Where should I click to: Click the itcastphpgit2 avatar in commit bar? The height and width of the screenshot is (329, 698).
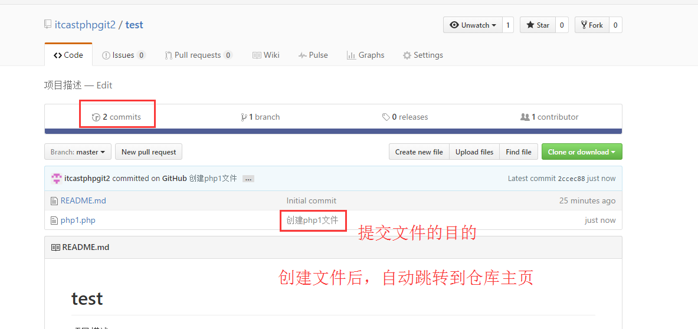pos(57,178)
